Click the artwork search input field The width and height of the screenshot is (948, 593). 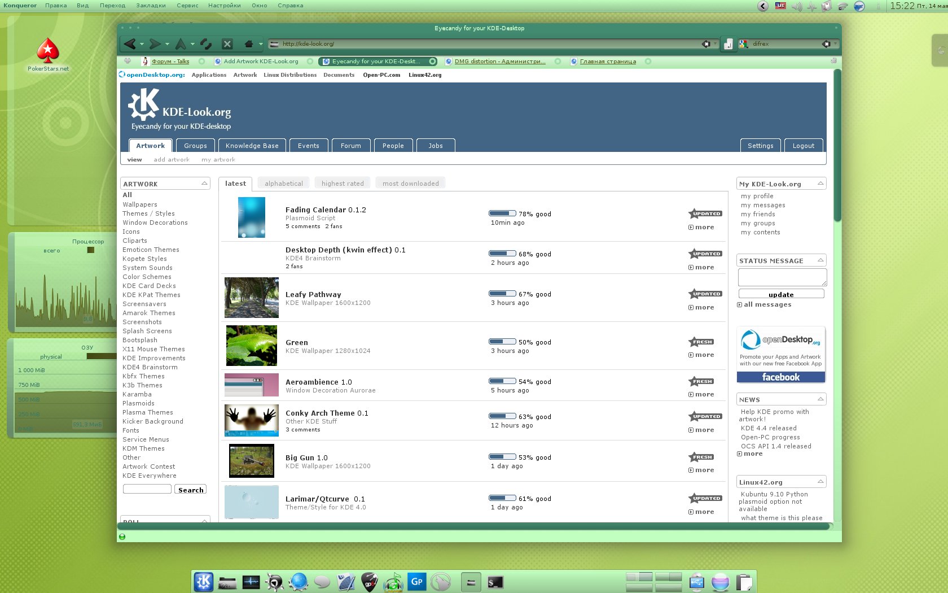147,489
